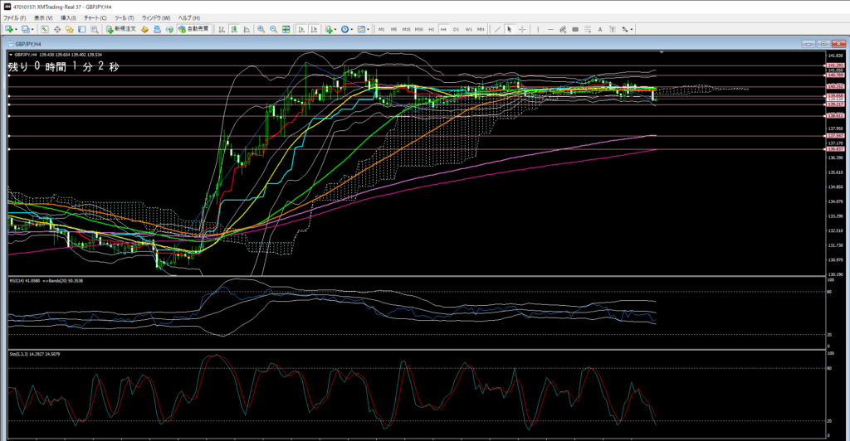Switch chart to bar chart type
The image size is (850, 441).
(221, 29)
